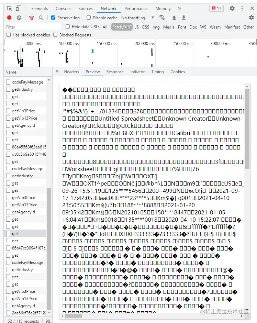The image size is (257, 323).
Task: Switch to Console tab
Action: point(63,9)
